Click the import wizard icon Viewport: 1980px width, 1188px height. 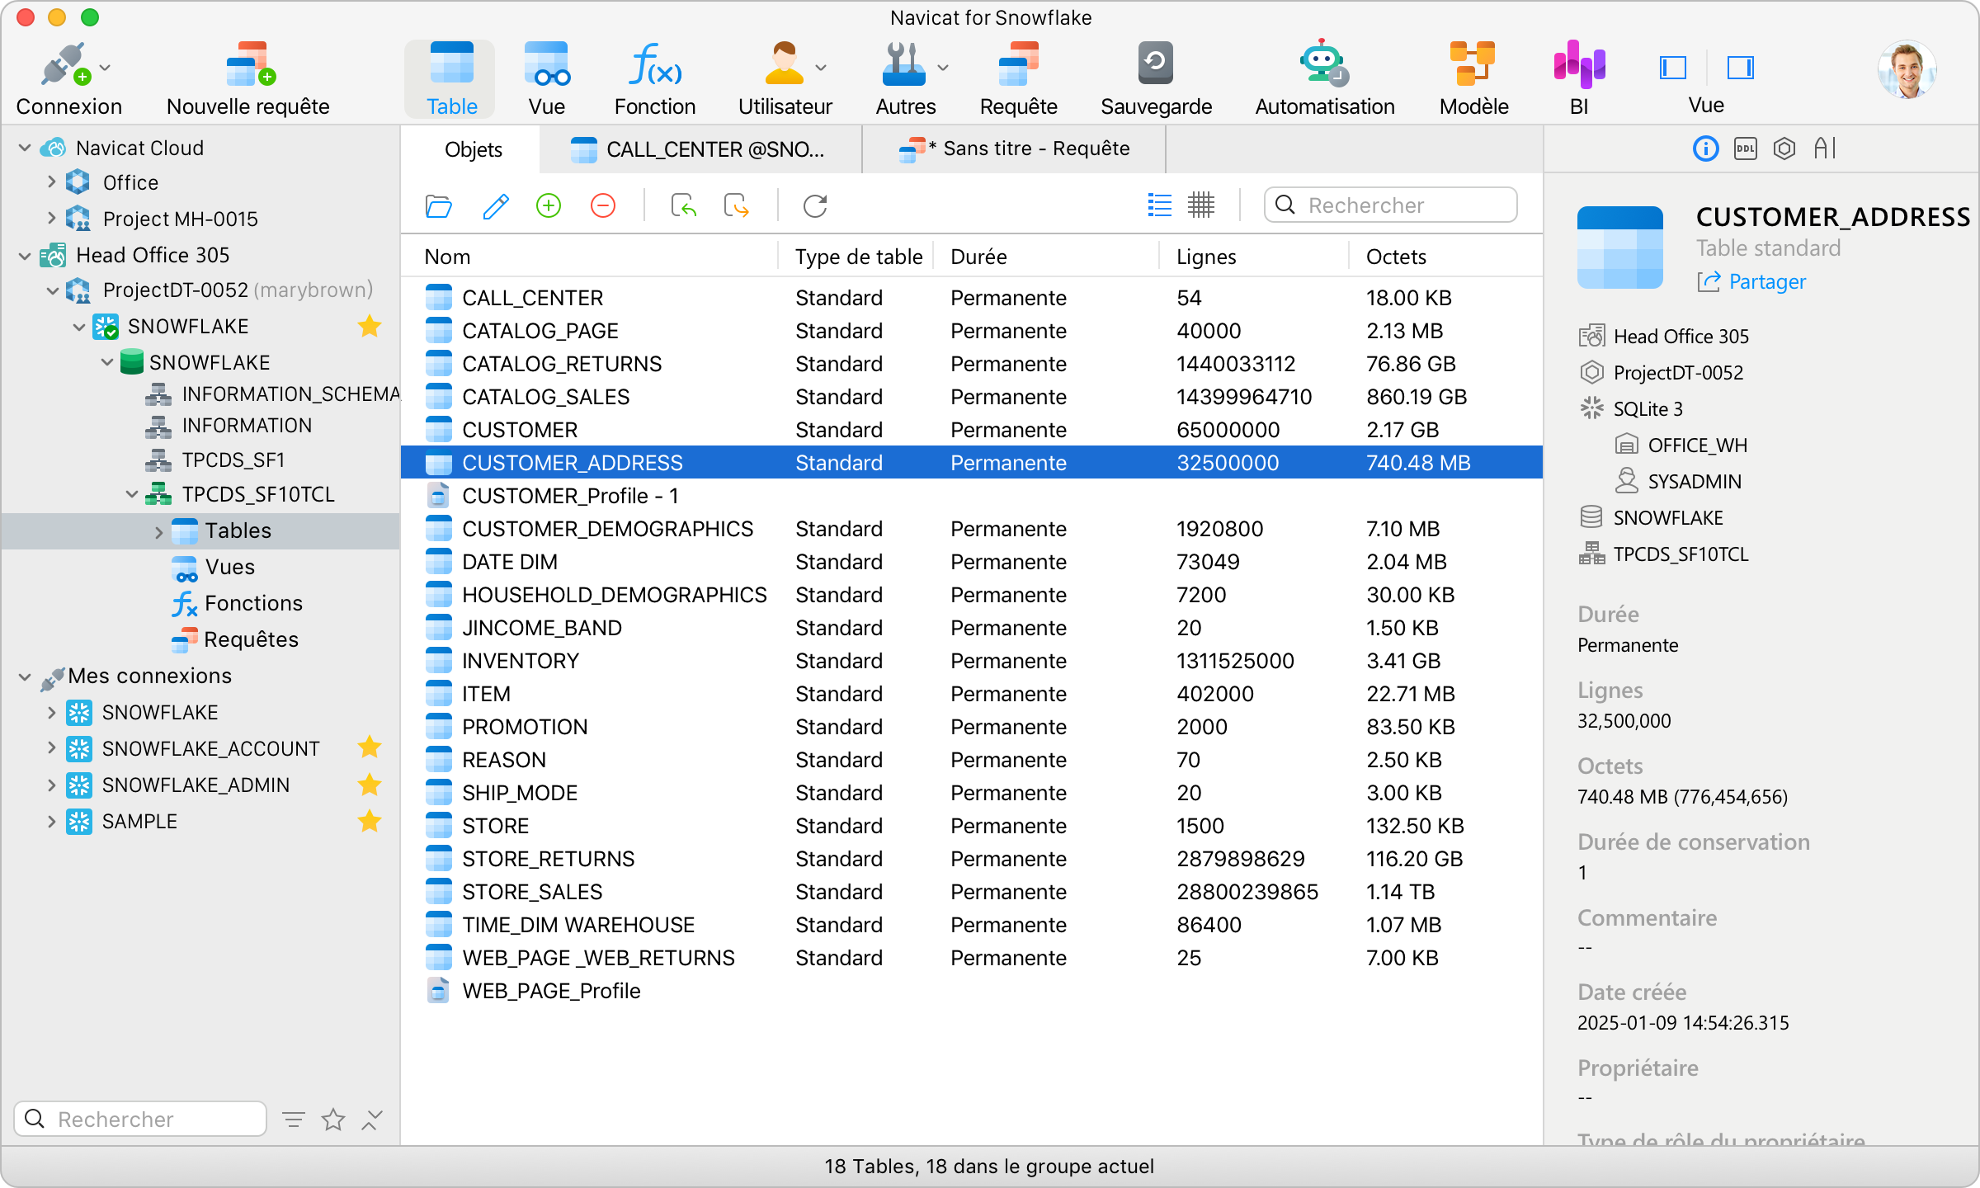683,205
